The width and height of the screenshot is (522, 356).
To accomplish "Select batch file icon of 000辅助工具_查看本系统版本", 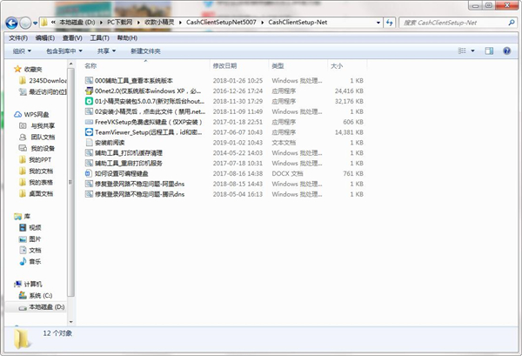I will (89, 80).
